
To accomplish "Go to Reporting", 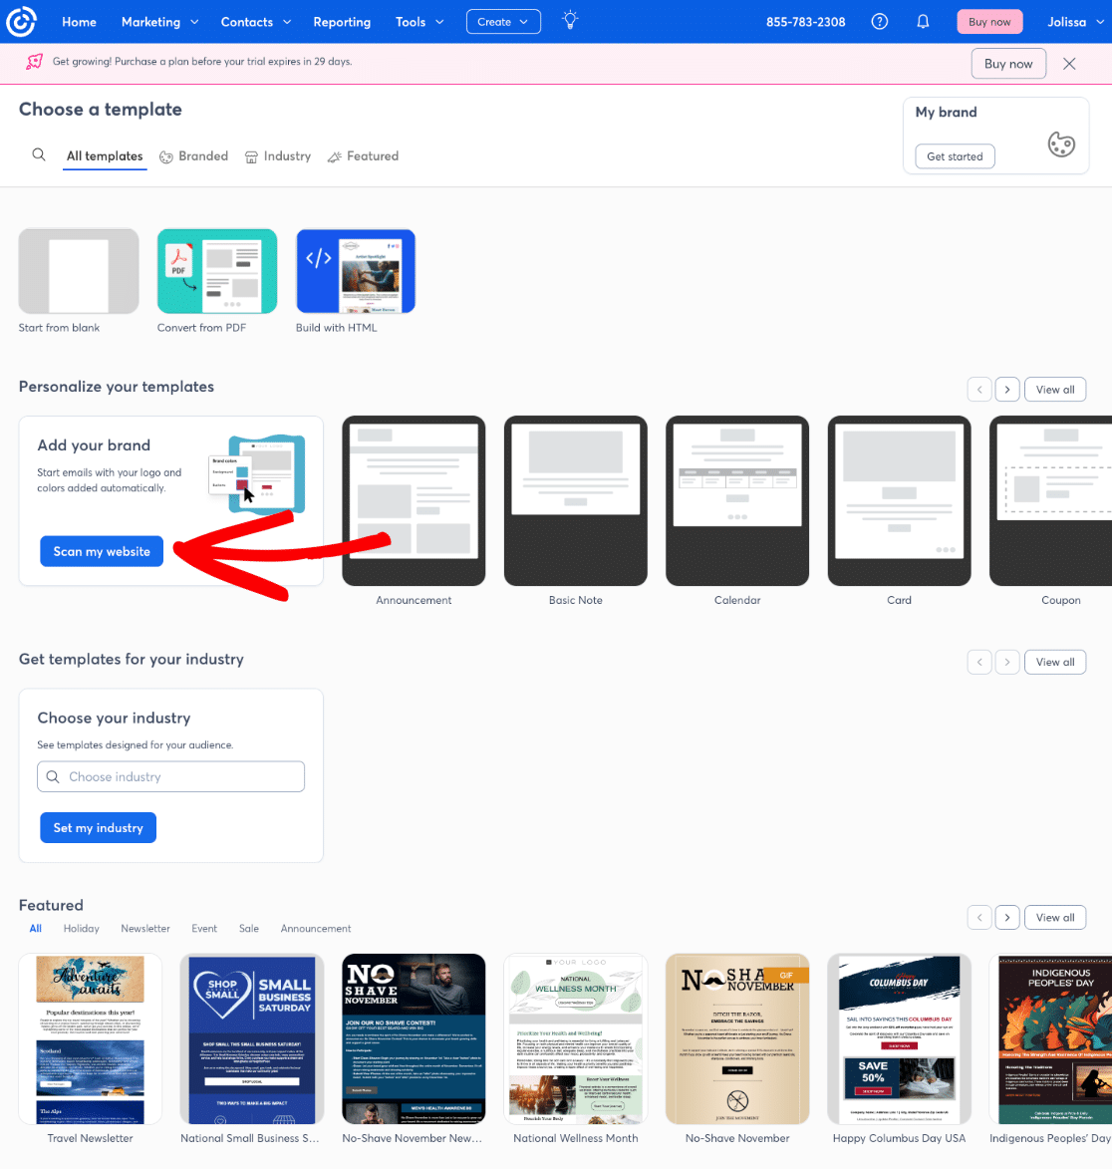I will point(342,21).
